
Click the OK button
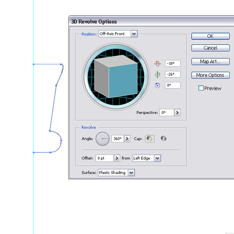pos(211,36)
